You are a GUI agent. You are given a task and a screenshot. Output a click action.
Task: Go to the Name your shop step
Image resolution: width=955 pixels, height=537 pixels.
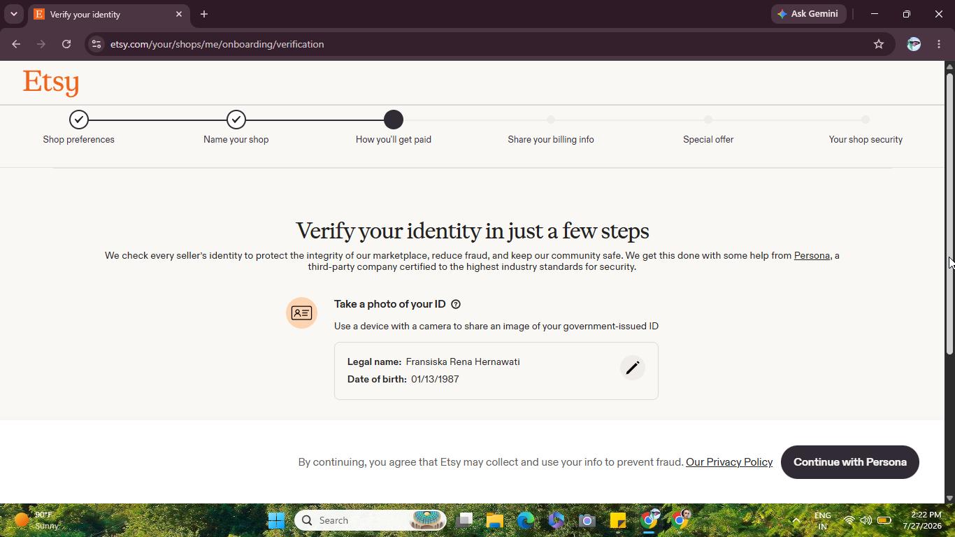(236, 128)
